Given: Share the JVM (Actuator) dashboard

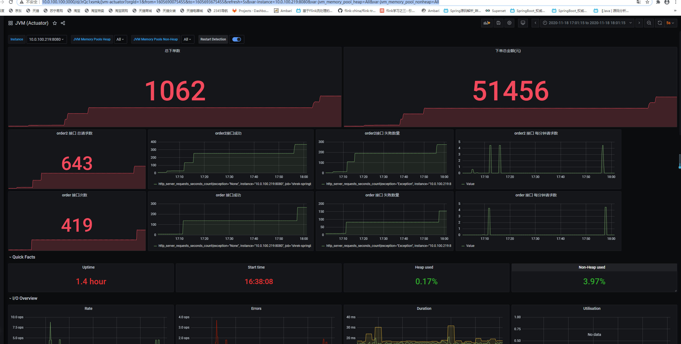Looking at the screenshot, I should [x=63, y=23].
